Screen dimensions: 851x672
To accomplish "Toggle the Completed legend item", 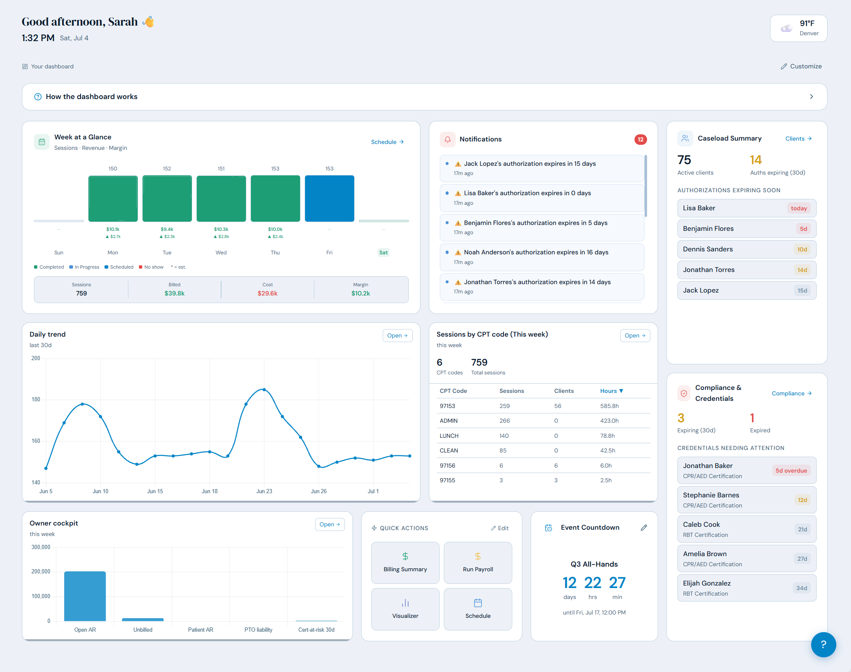I will point(49,267).
